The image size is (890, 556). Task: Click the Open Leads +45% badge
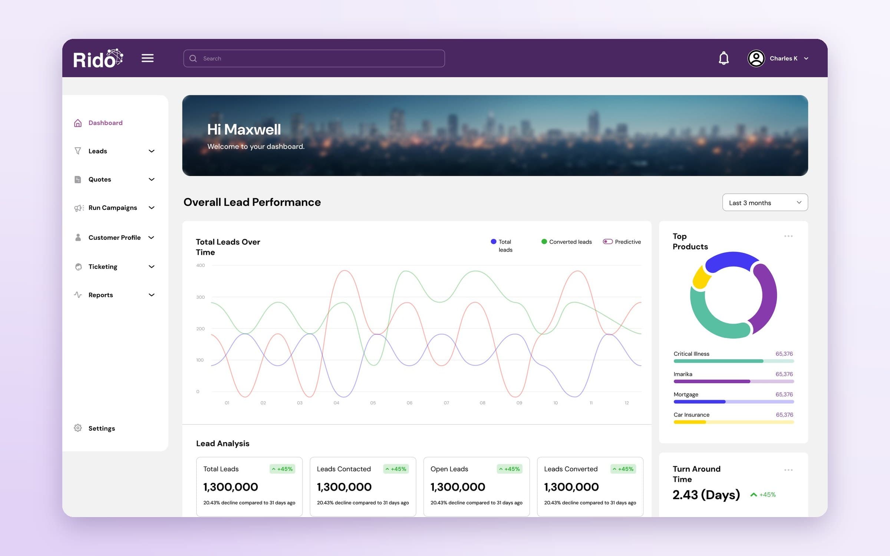coord(510,469)
